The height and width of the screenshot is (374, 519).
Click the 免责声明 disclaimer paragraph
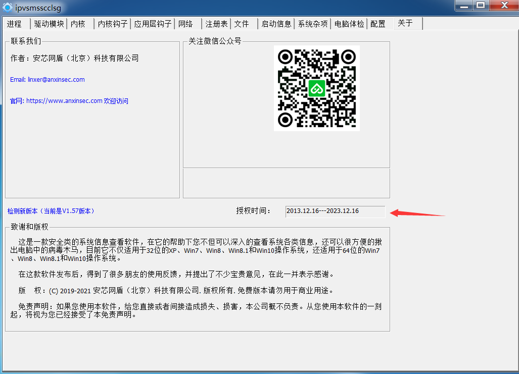coord(196,310)
